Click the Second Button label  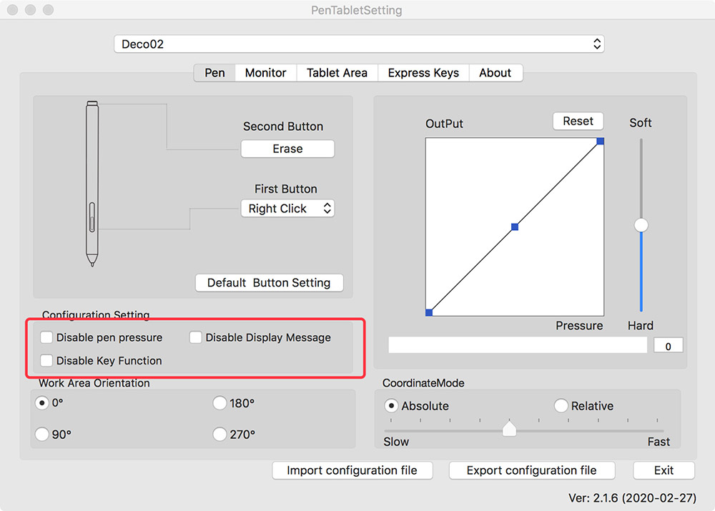(x=283, y=126)
